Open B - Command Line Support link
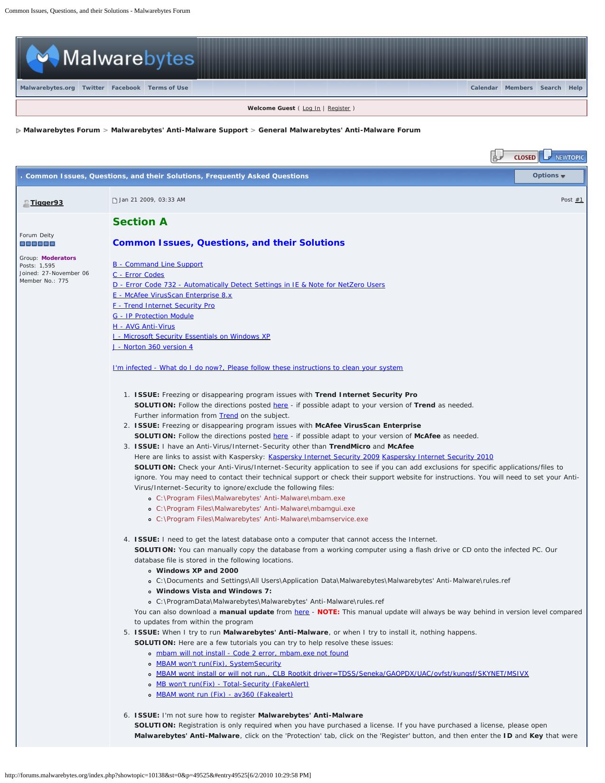 [x=158, y=264]
